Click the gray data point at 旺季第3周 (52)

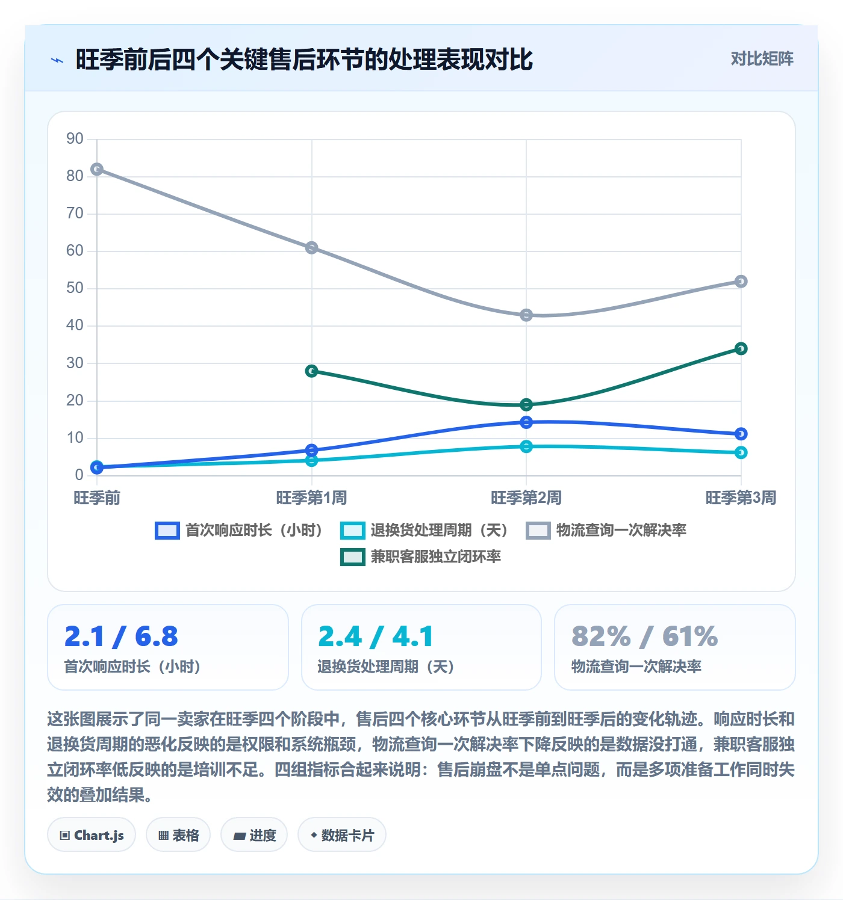741,282
